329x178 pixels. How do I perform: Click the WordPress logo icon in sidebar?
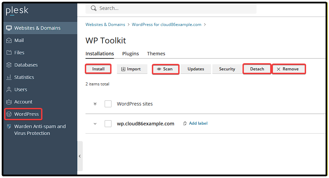[9, 114]
